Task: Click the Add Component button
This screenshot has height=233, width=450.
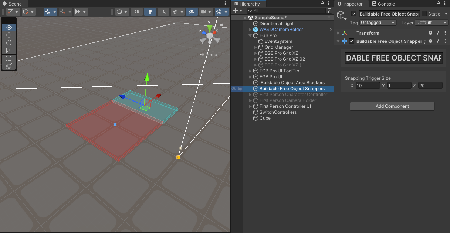Action: pos(392,106)
